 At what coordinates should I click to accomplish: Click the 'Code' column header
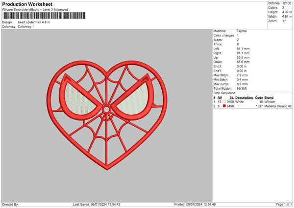[259, 98]
